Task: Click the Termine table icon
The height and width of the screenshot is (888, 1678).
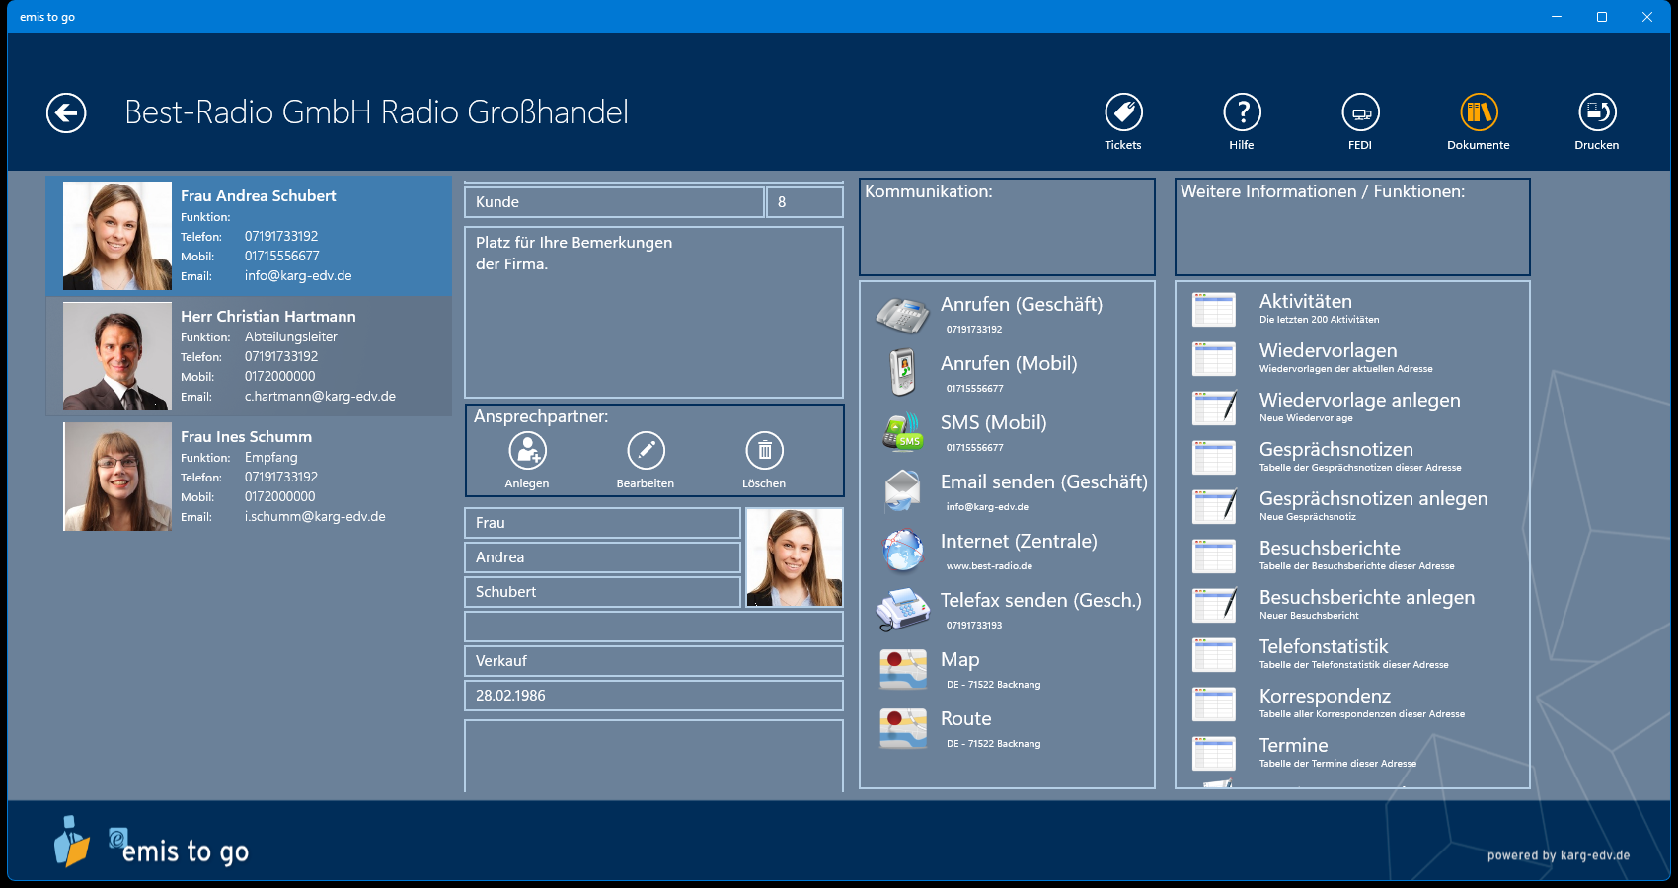Action: (x=1214, y=754)
